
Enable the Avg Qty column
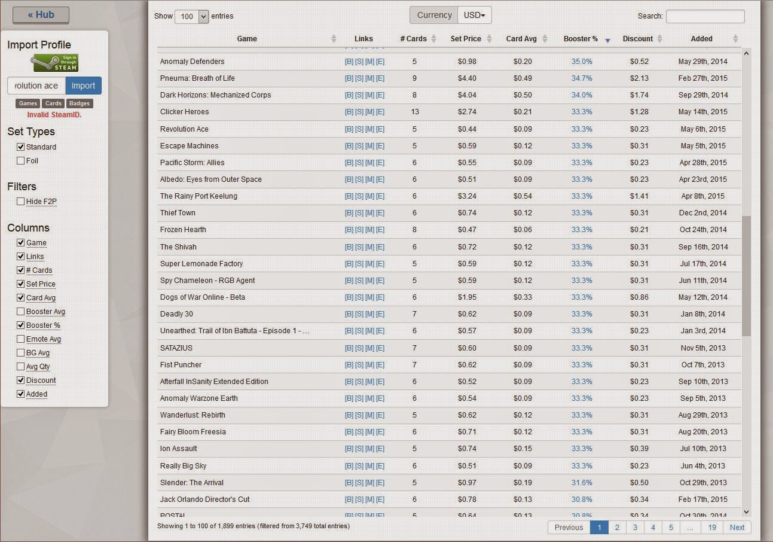pyautogui.click(x=21, y=367)
